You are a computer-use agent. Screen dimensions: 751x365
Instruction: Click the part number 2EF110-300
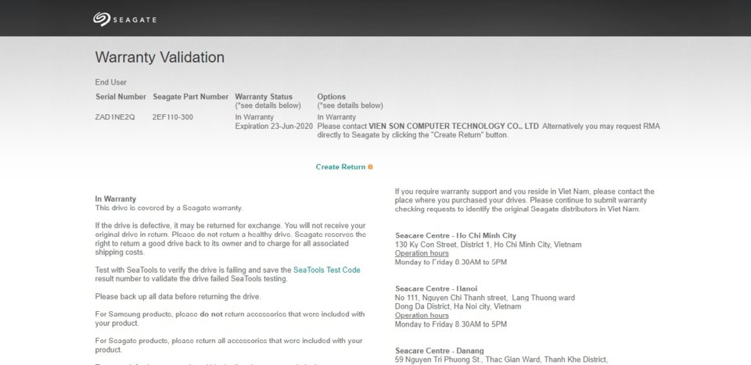click(x=173, y=117)
